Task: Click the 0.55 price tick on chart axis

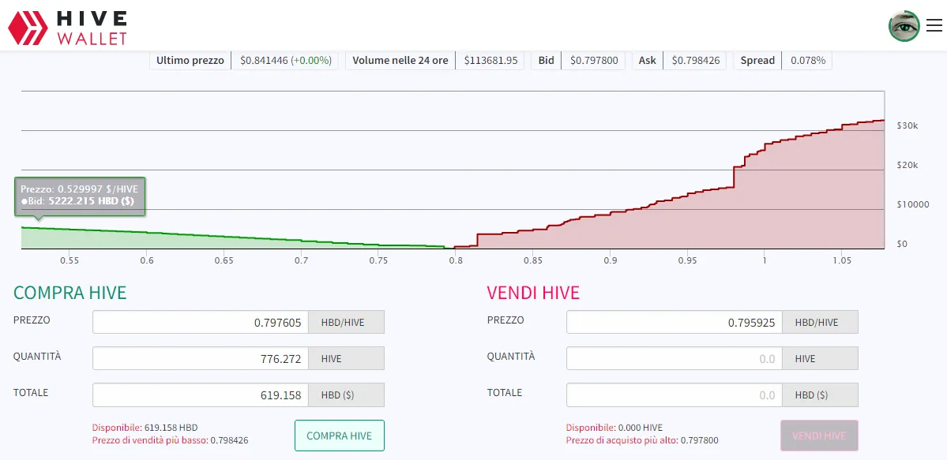Action: (x=69, y=260)
